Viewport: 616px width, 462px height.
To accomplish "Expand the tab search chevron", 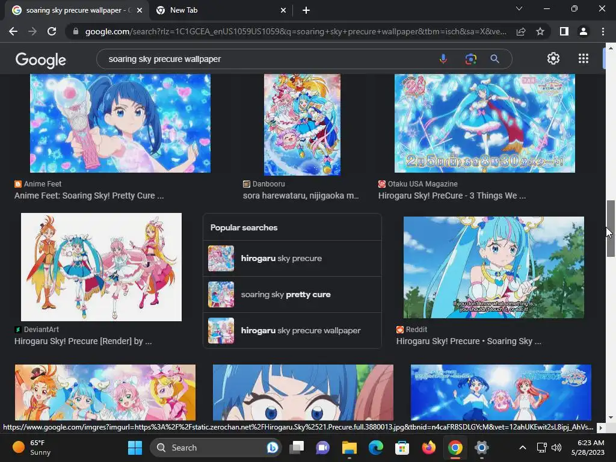I will [519, 8].
